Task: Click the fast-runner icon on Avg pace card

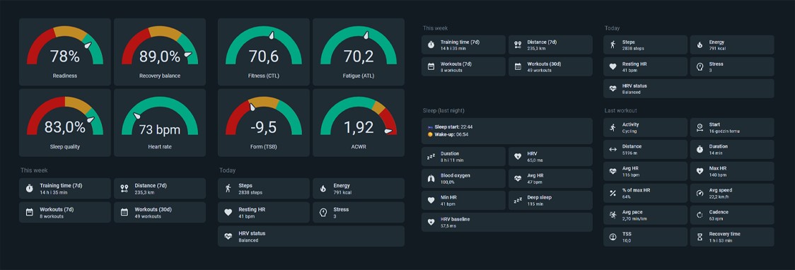Action: pos(613,215)
